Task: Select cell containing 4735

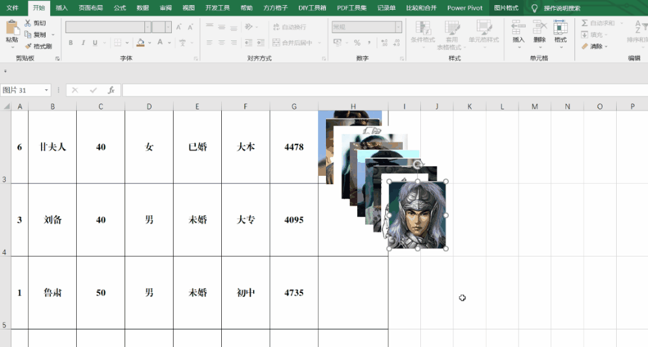Action: tap(294, 293)
